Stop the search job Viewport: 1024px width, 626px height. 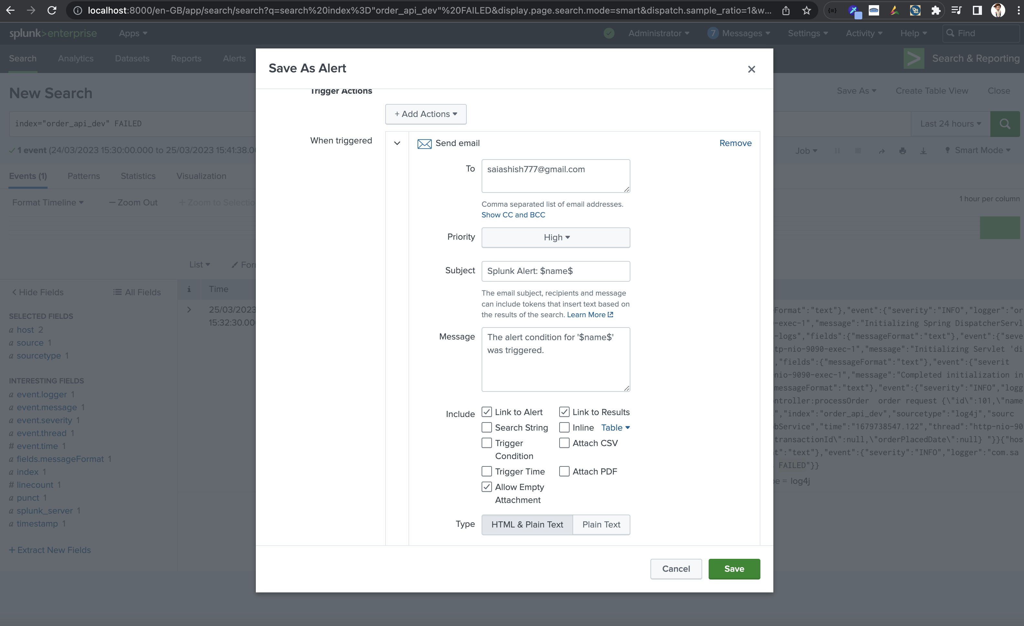pos(858,150)
